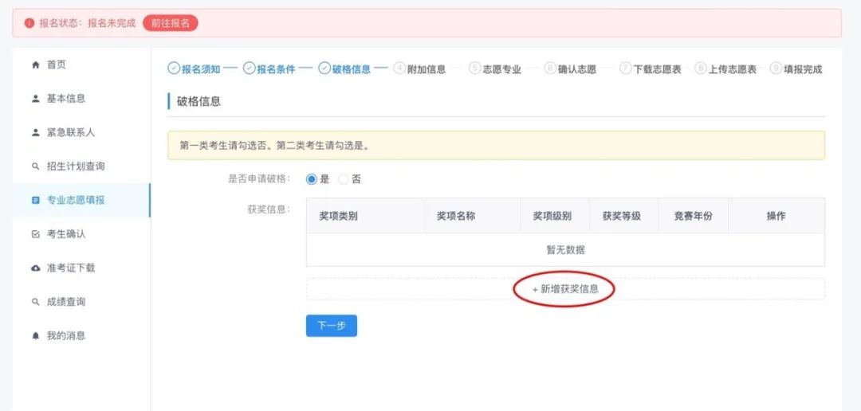
Task: Open 专业志愿填报 in the sidebar
Action: tap(81, 200)
